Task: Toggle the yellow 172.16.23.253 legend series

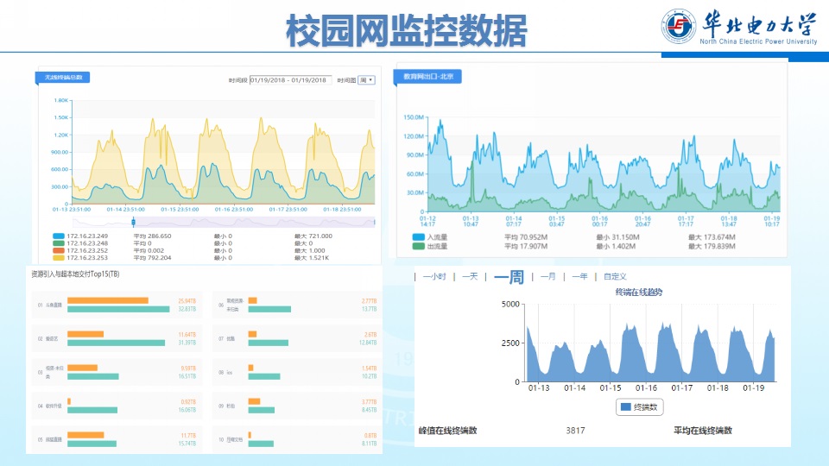Action: click(59, 258)
